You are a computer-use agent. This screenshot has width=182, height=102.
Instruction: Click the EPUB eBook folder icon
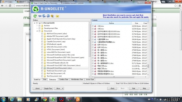[x=45, y=44]
